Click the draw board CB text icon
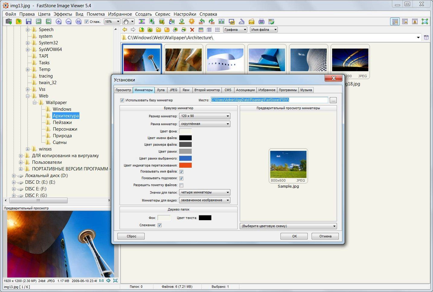Screen dimensions: 433x292 click(172, 21)
